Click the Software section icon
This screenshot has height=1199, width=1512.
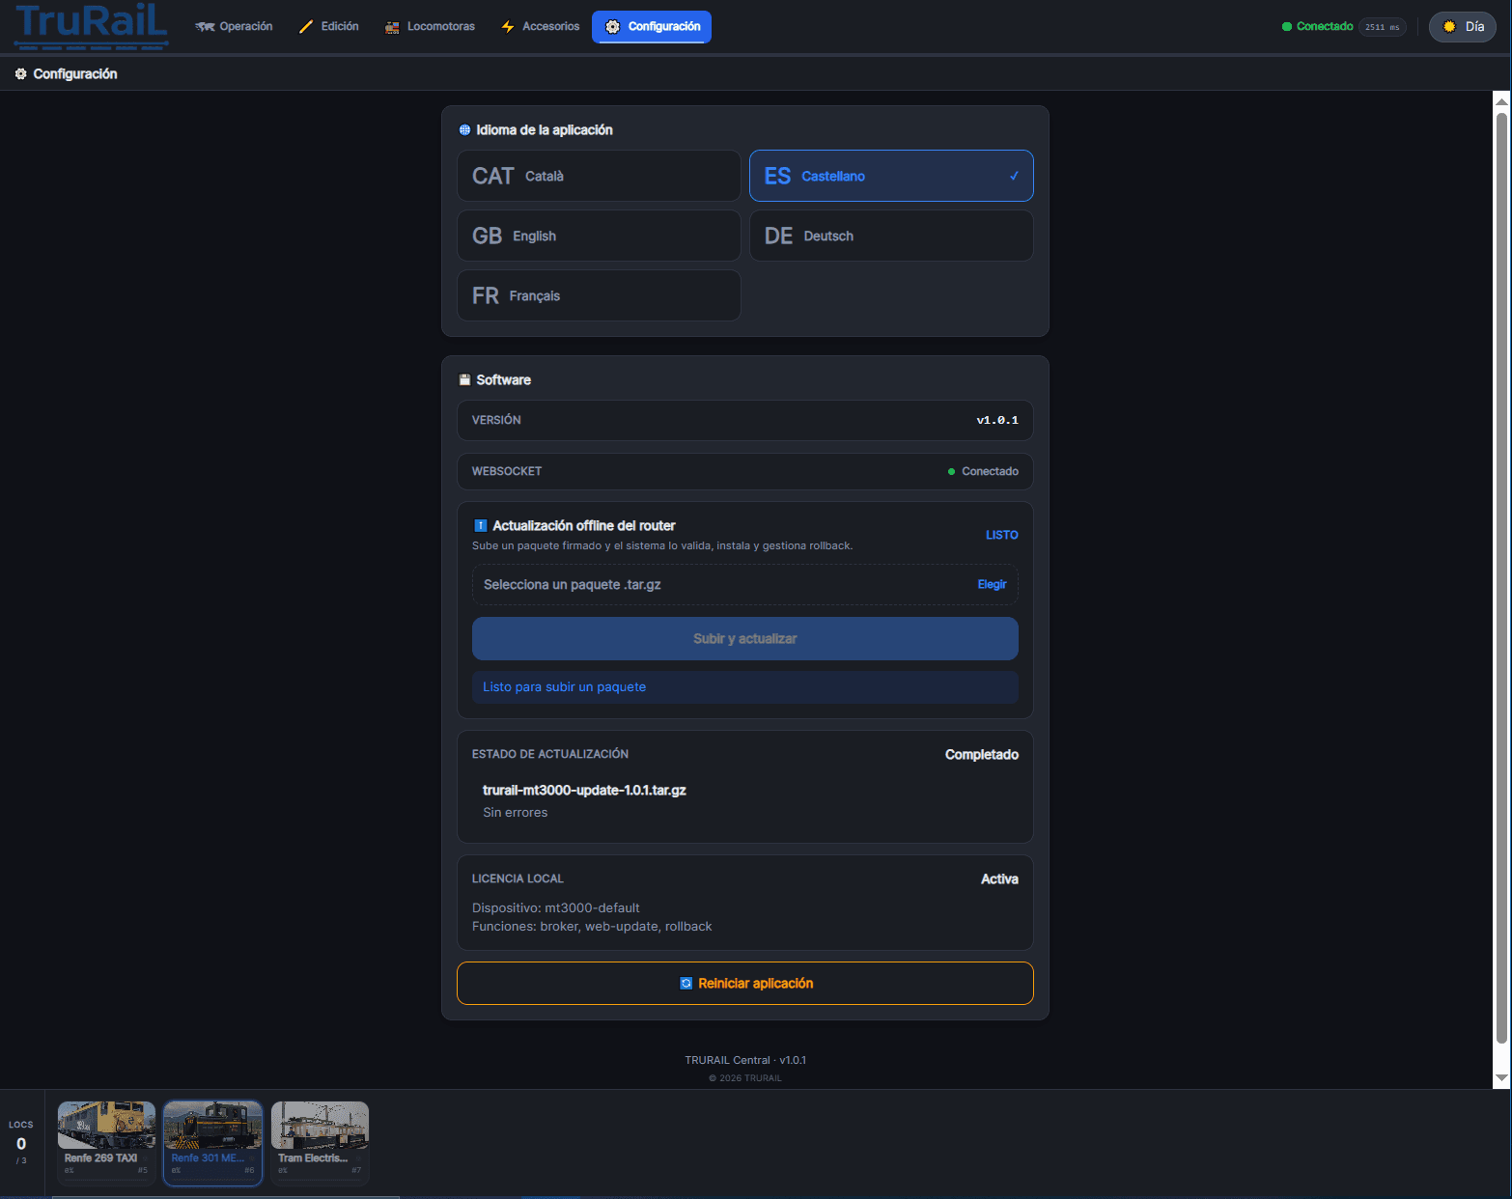pyautogui.click(x=464, y=380)
